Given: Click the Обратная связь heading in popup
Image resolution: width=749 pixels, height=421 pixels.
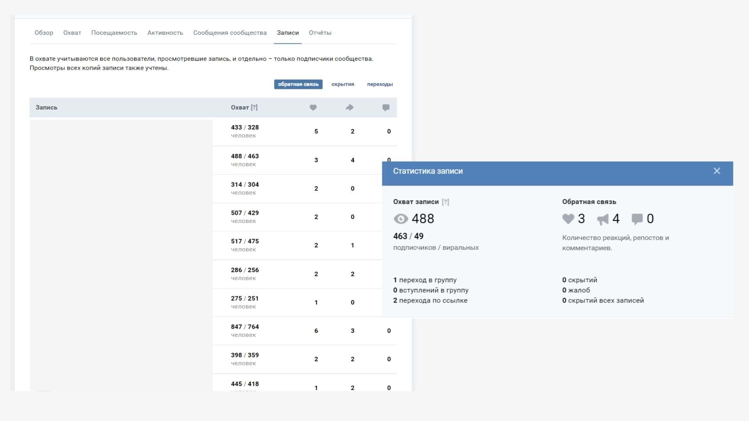Looking at the screenshot, I should tap(589, 202).
